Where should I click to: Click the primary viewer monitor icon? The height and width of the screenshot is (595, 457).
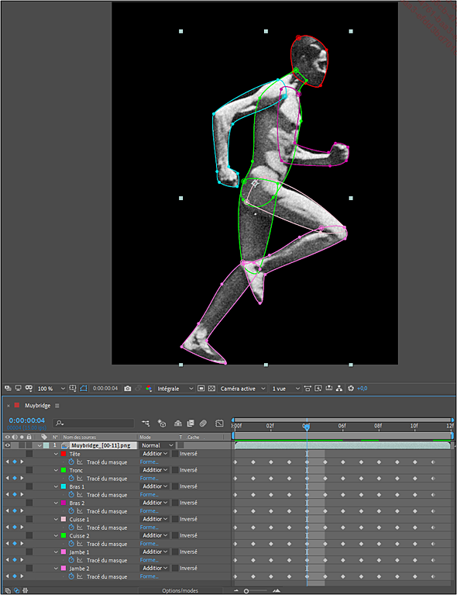[x=18, y=388]
